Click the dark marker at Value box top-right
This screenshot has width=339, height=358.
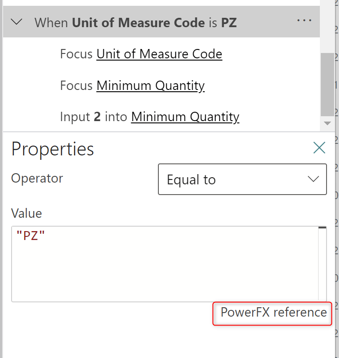tap(323, 228)
